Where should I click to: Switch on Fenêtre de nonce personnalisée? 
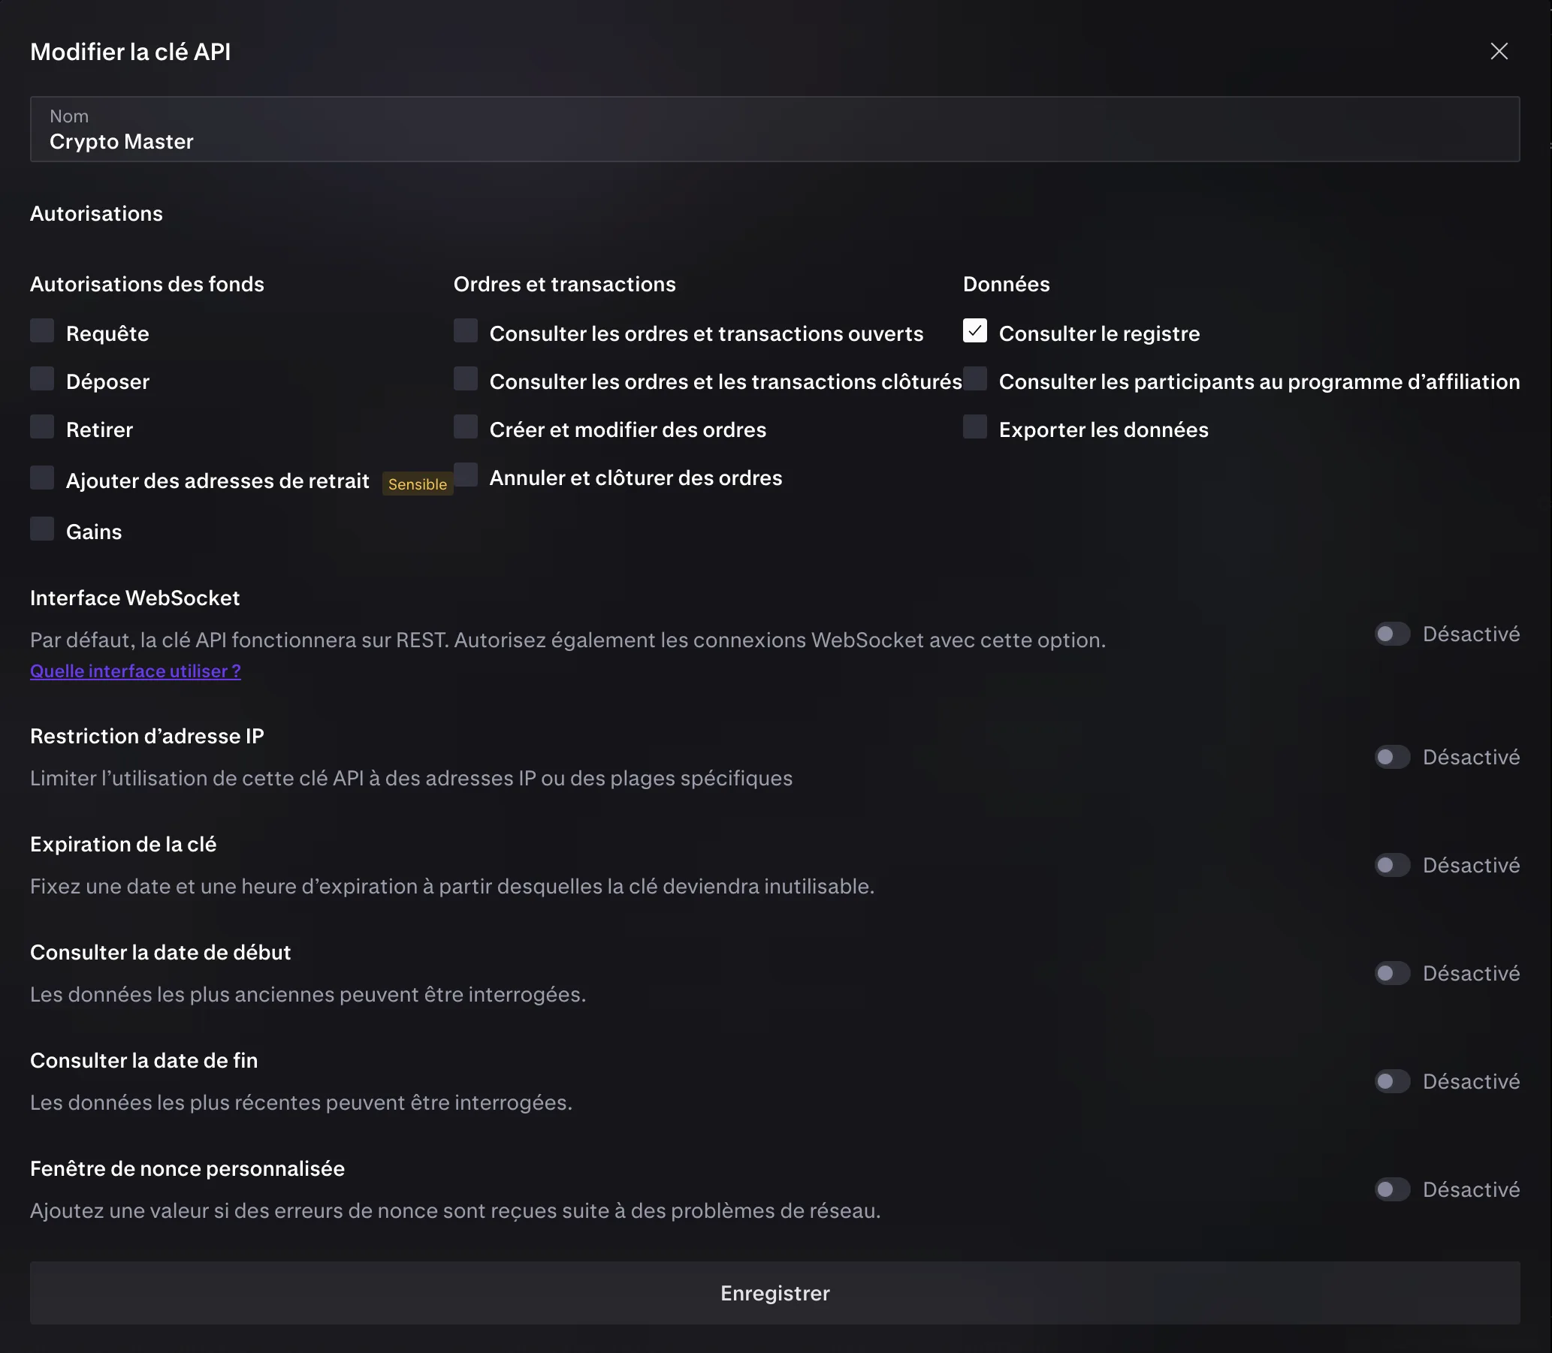pos(1392,1190)
